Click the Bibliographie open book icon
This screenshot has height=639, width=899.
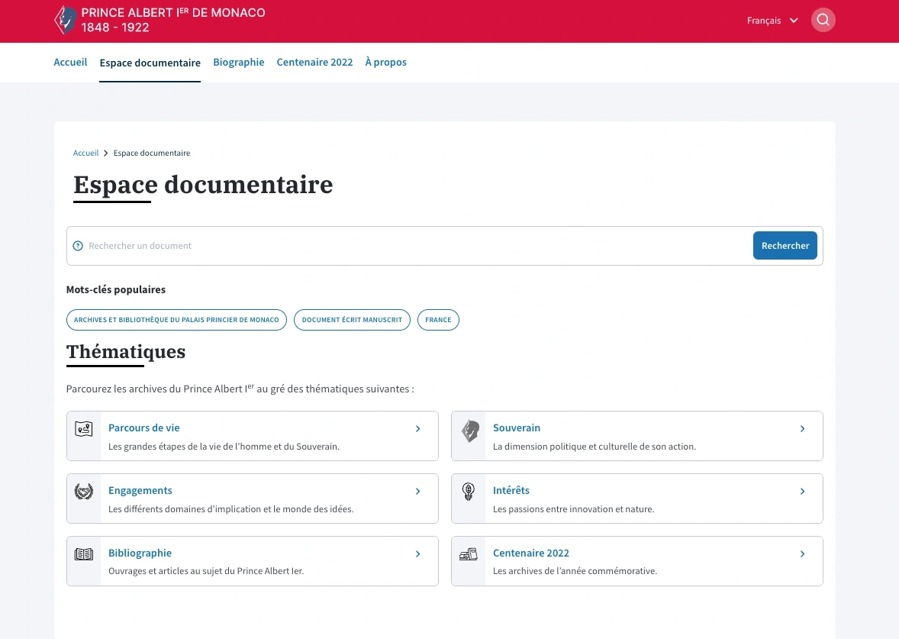[84, 554]
